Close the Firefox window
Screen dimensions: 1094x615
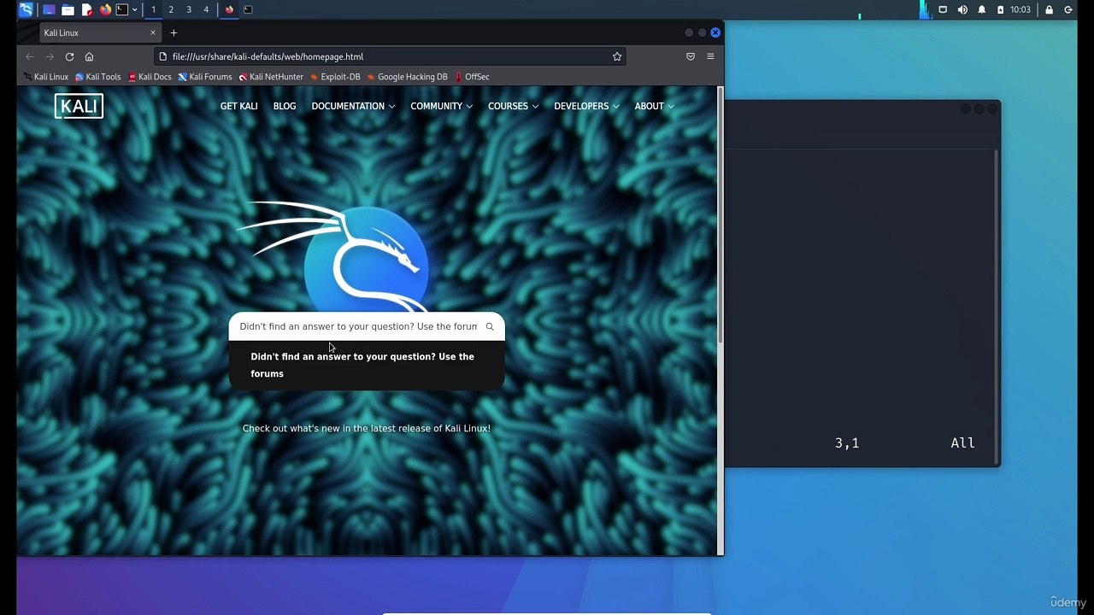coord(715,32)
